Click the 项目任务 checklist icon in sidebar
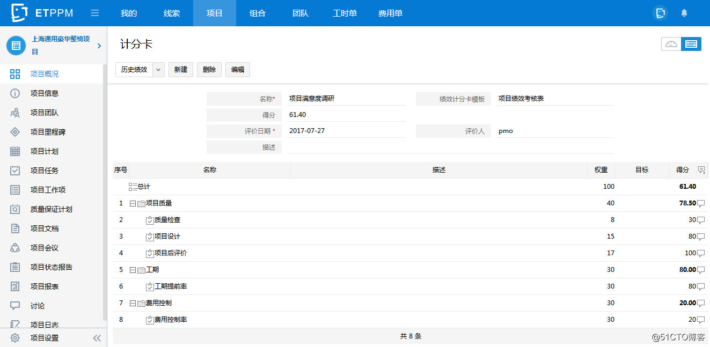This screenshot has height=347, width=710. (15, 171)
